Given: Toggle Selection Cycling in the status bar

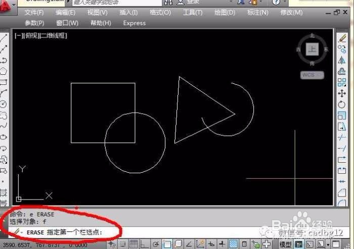Looking at the screenshot, I should 255,244.
